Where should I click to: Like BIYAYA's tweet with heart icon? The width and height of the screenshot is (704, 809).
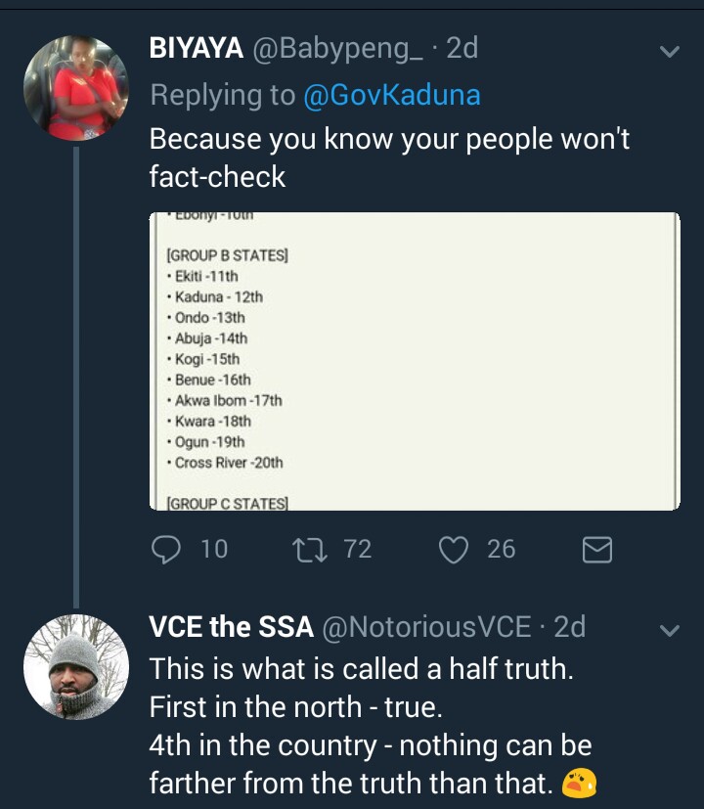454,550
